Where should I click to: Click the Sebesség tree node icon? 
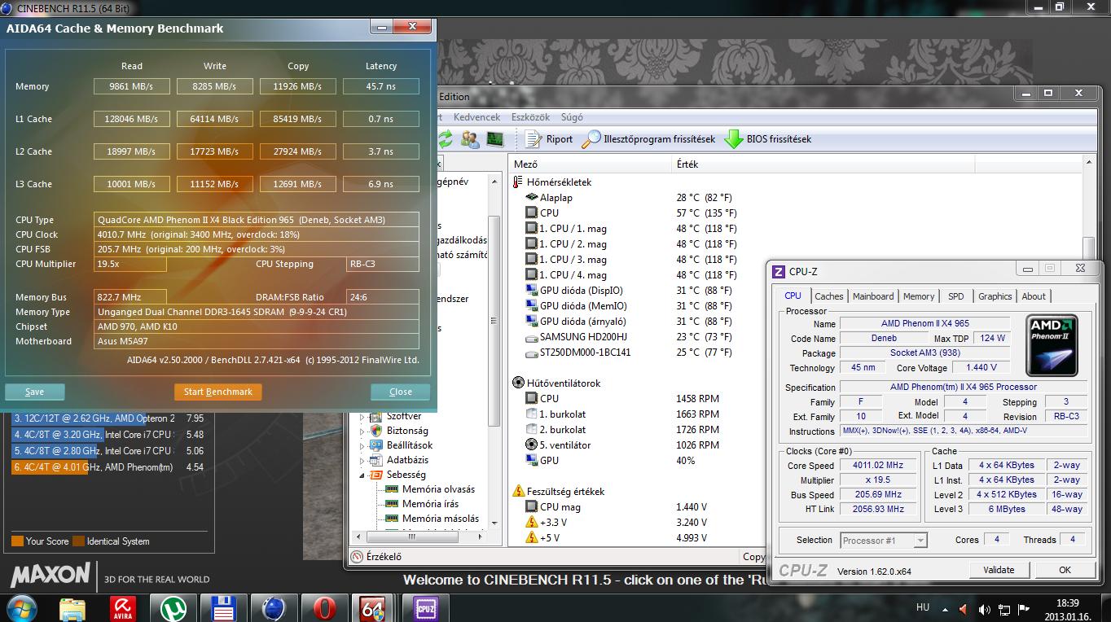click(x=376, y=475)
